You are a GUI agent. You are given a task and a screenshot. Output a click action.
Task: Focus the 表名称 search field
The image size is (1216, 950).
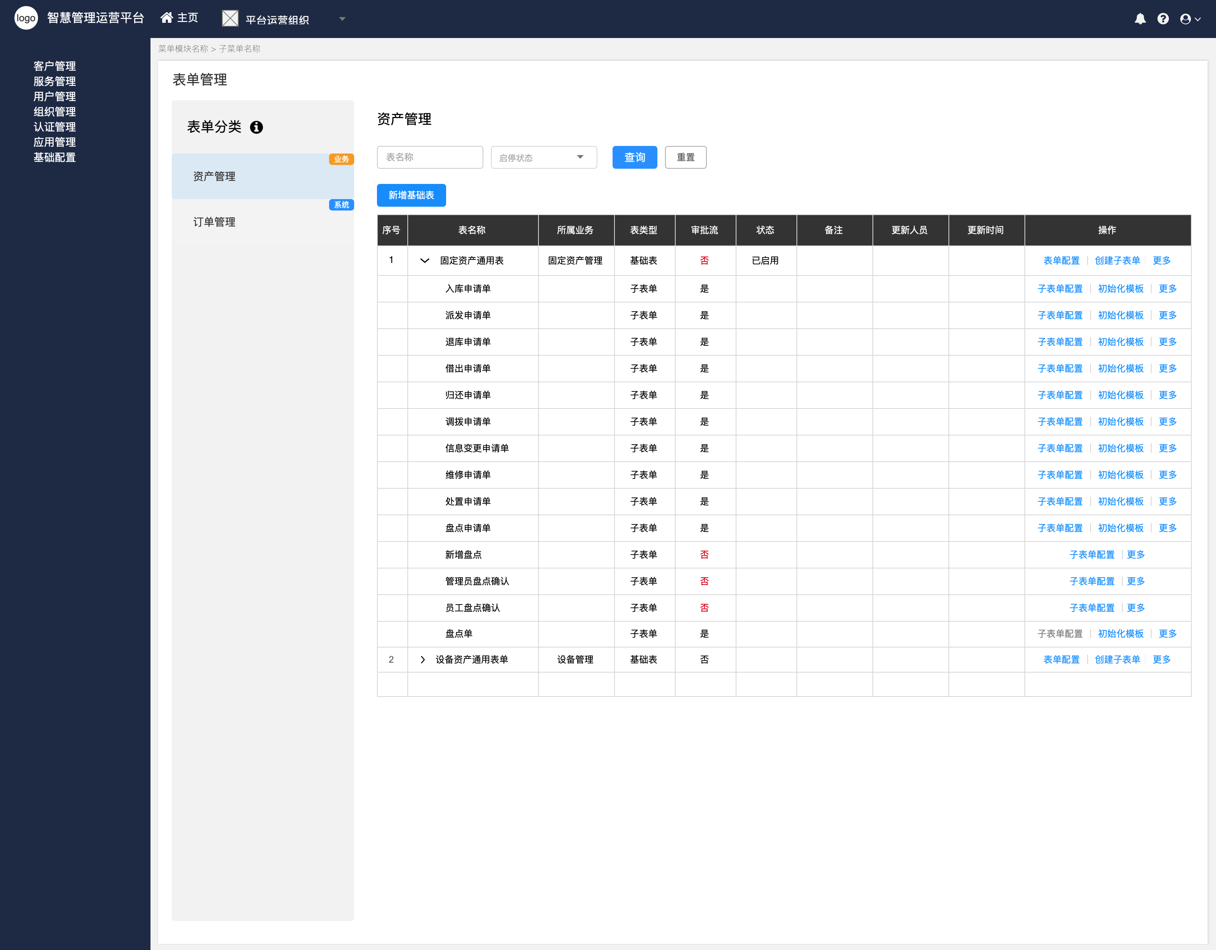430,158
